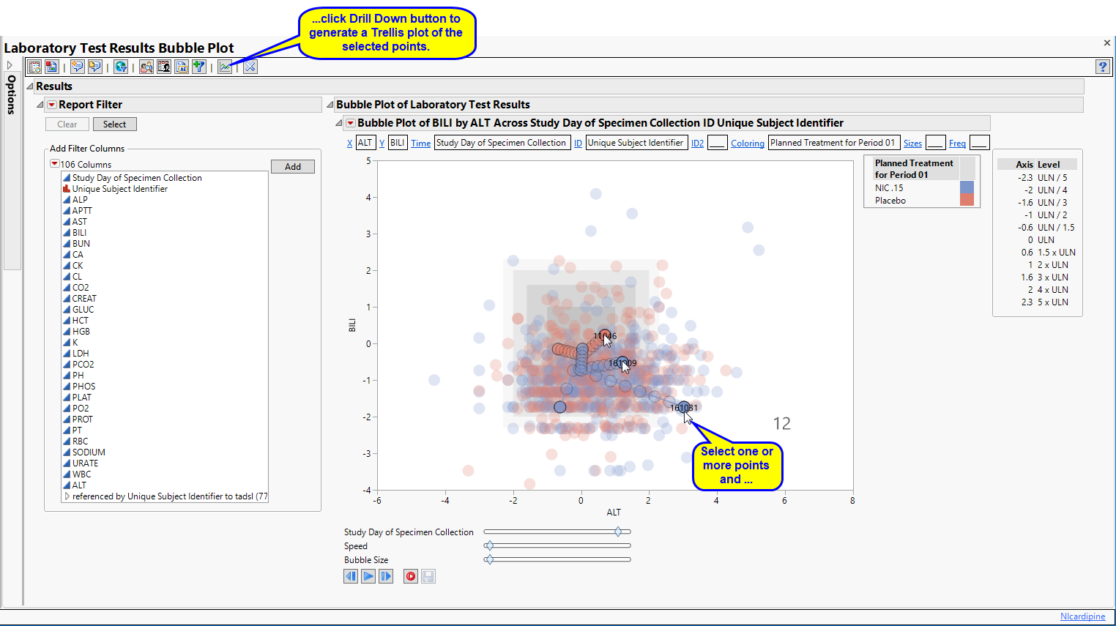This screenshot has height=626, width=1116.
Task: Click the table with person silhouette icon
Action: [164, 67]
